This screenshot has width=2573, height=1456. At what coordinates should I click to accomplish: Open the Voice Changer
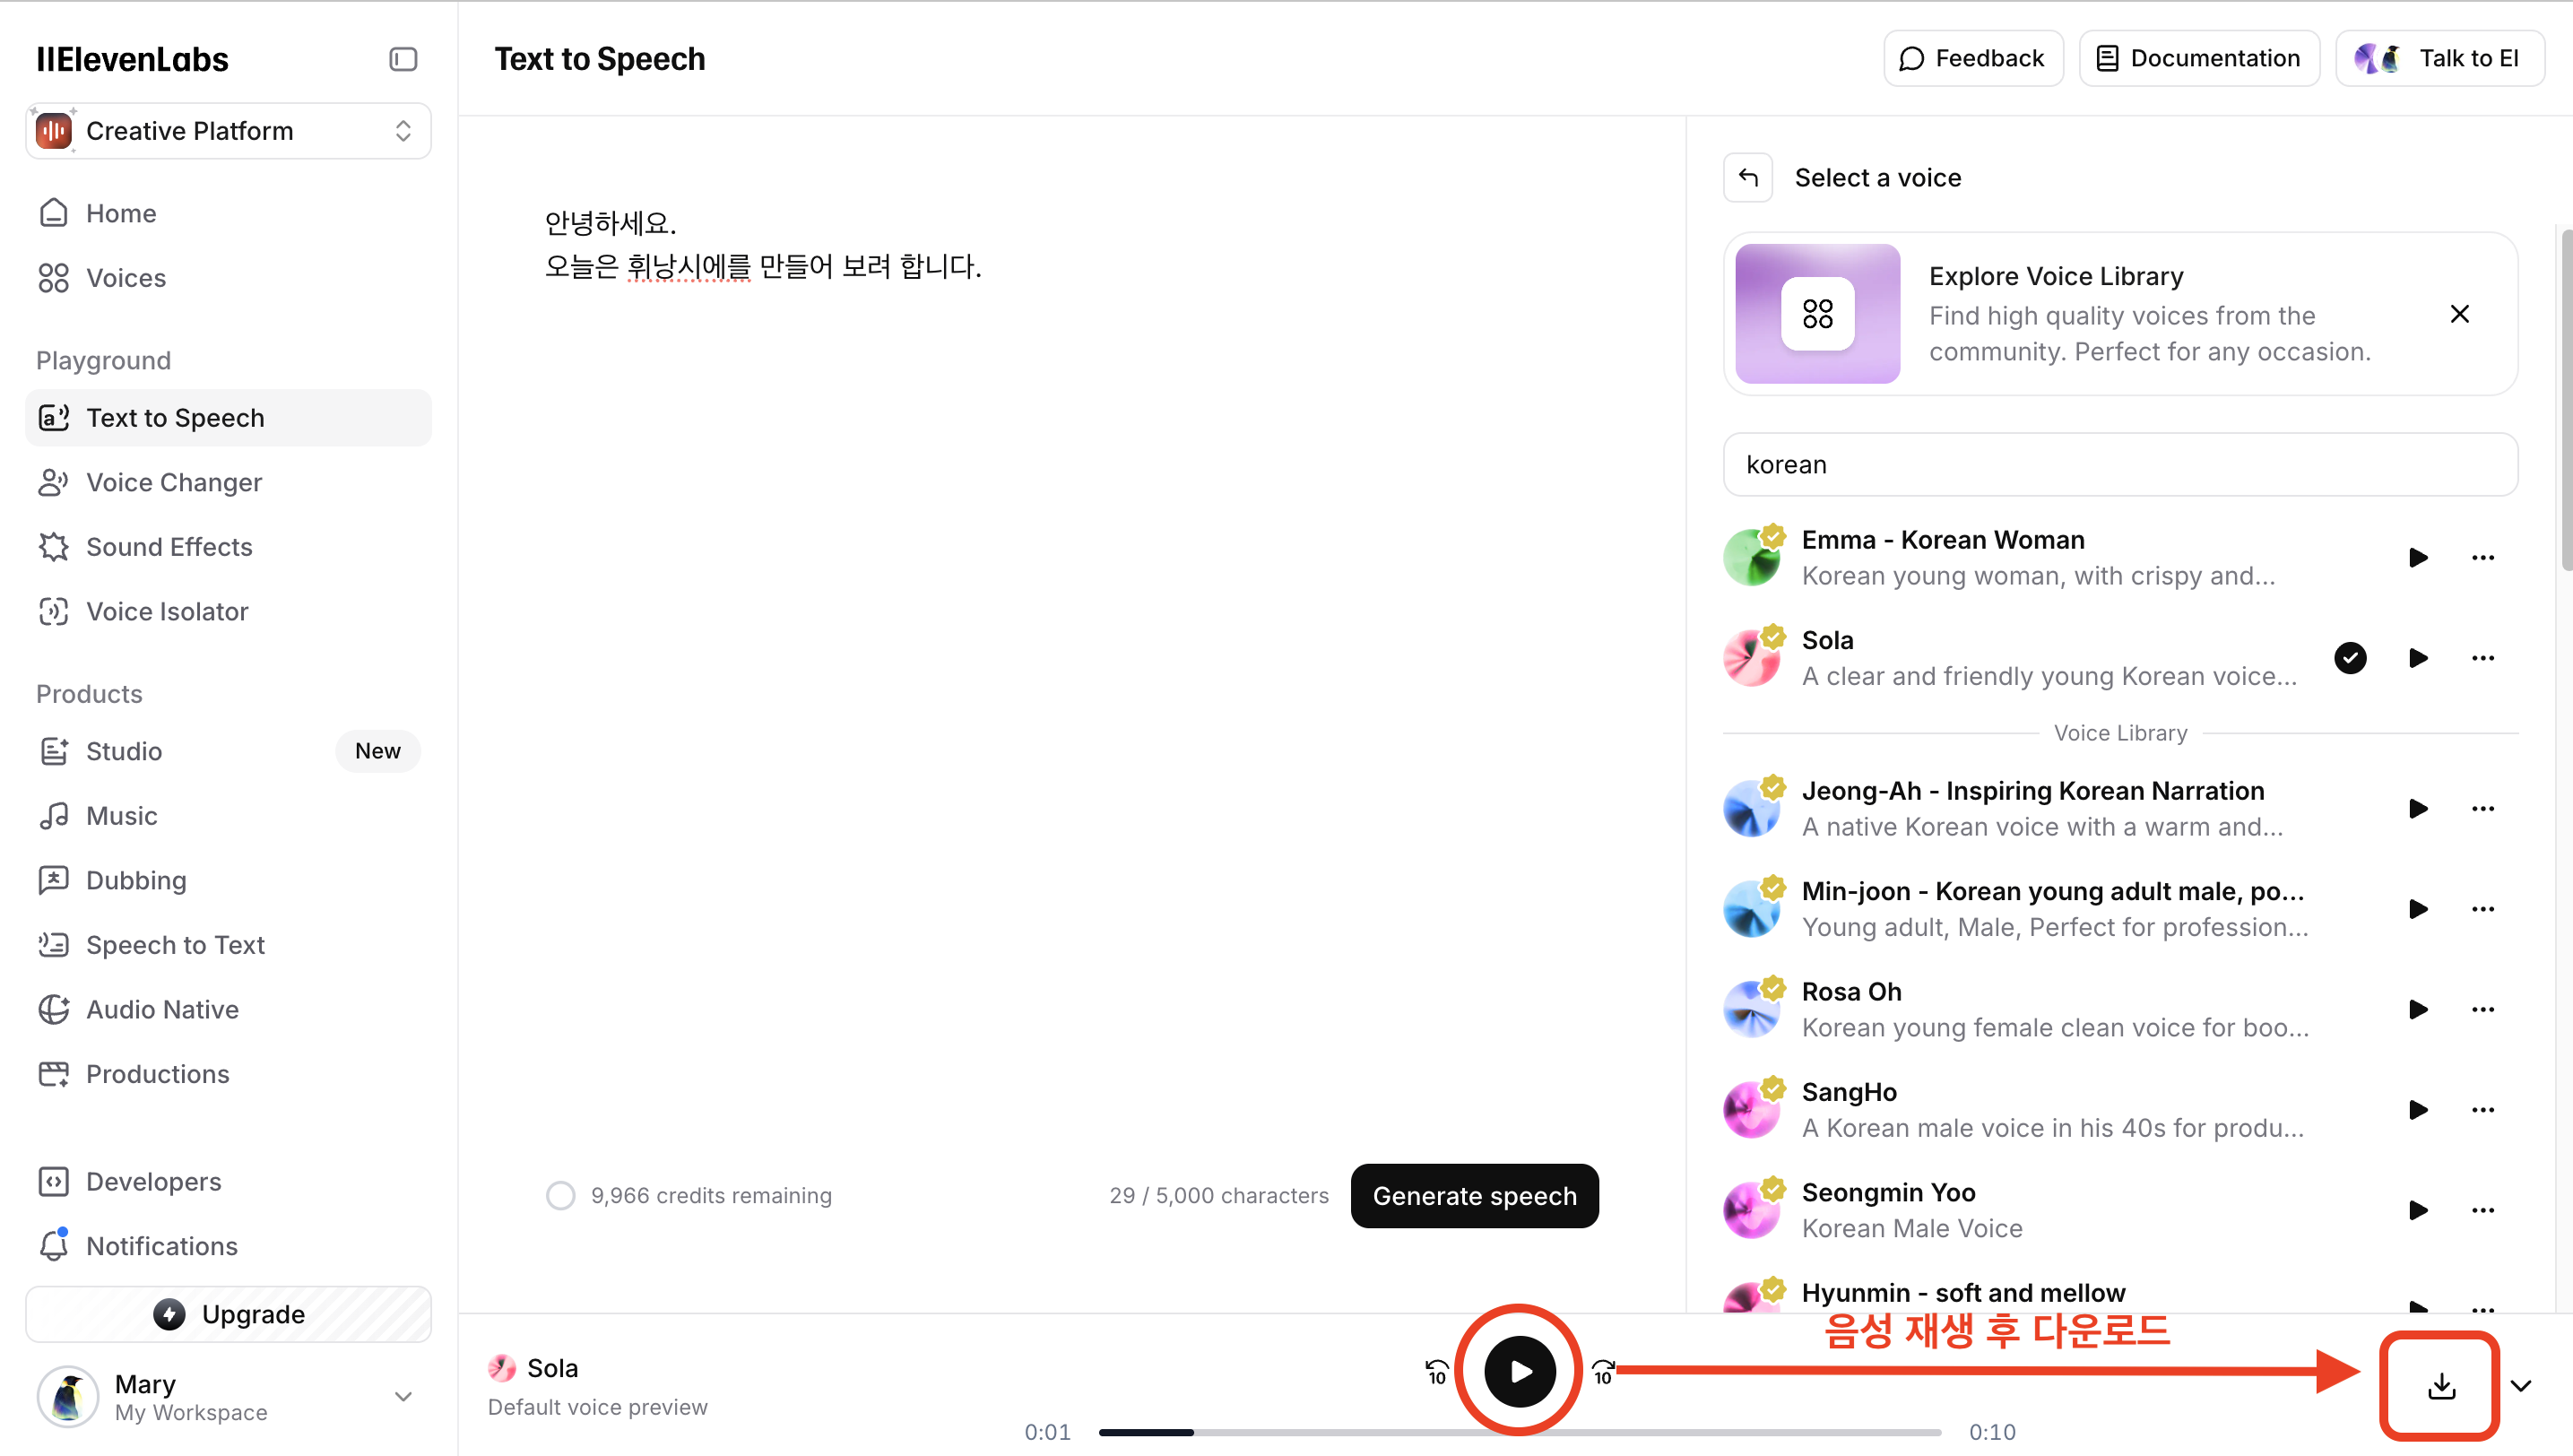[x=173, y=482]
